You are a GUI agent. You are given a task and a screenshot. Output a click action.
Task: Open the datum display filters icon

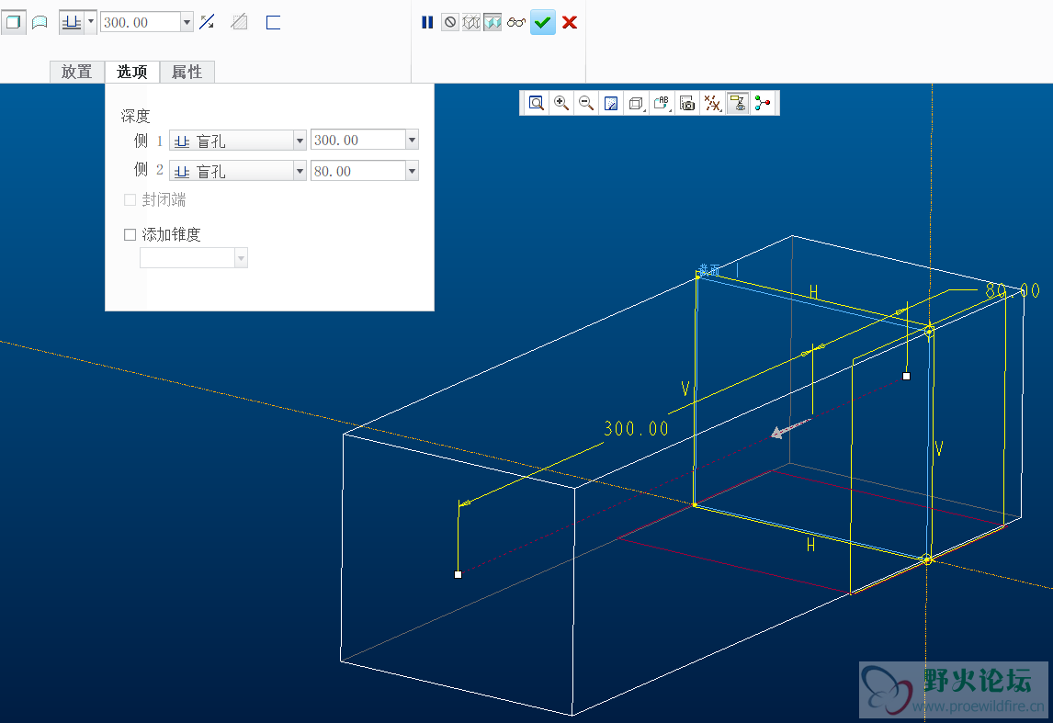pos(712,103)
